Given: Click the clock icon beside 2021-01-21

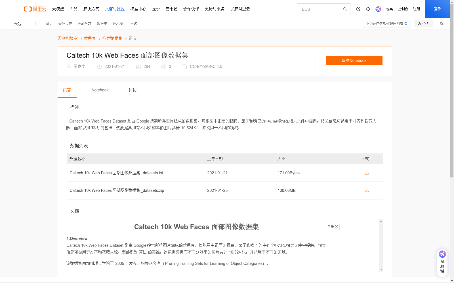Looking at the screenshot, I should [x=99, y=67].
